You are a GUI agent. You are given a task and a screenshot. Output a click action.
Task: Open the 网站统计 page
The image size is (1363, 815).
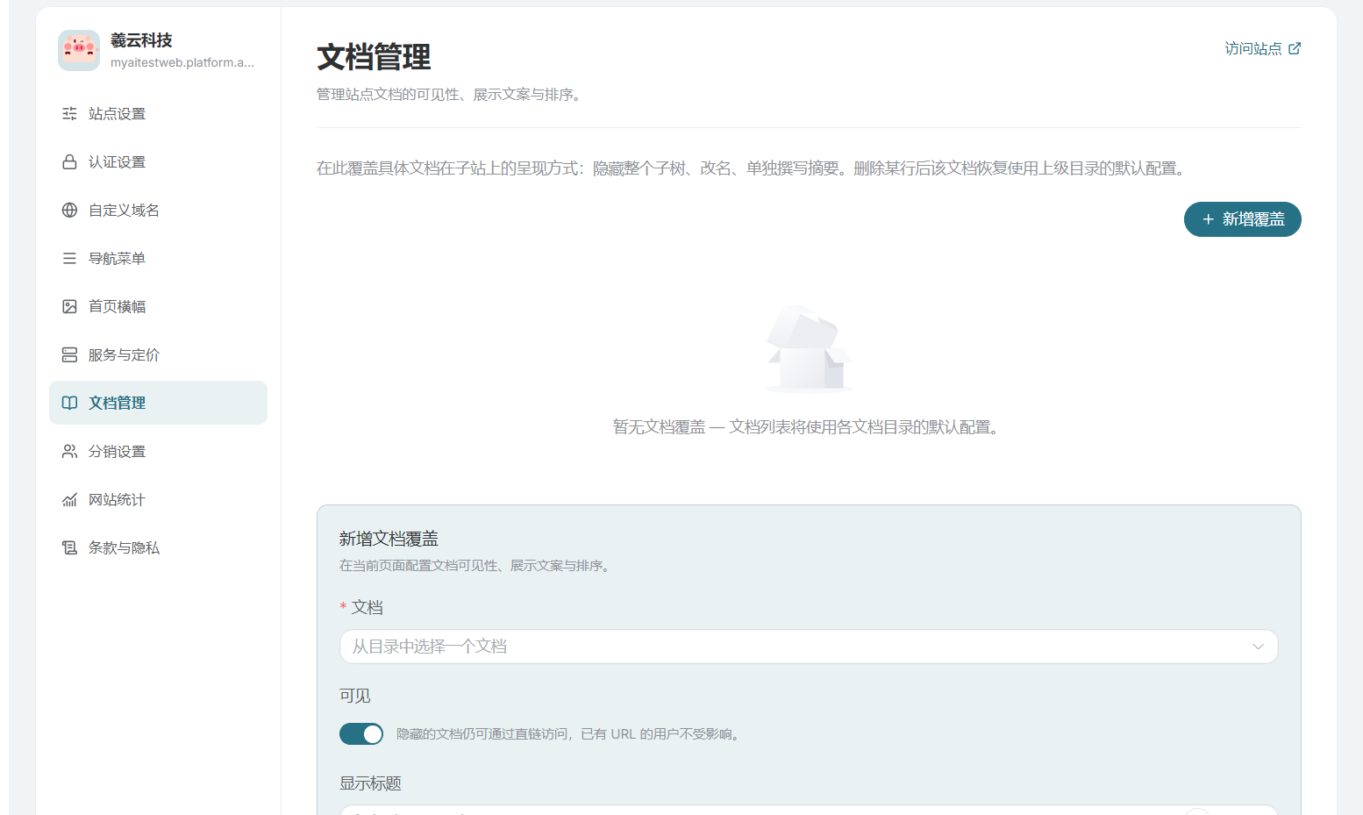(x=158, y=500)
